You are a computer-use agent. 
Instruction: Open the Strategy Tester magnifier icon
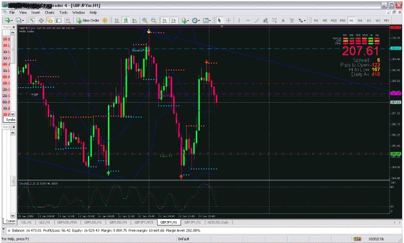[x=67, y=20]
